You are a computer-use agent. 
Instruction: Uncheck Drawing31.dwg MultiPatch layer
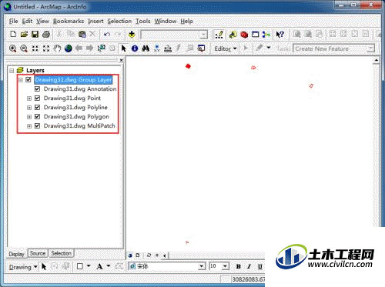point(37,126)
